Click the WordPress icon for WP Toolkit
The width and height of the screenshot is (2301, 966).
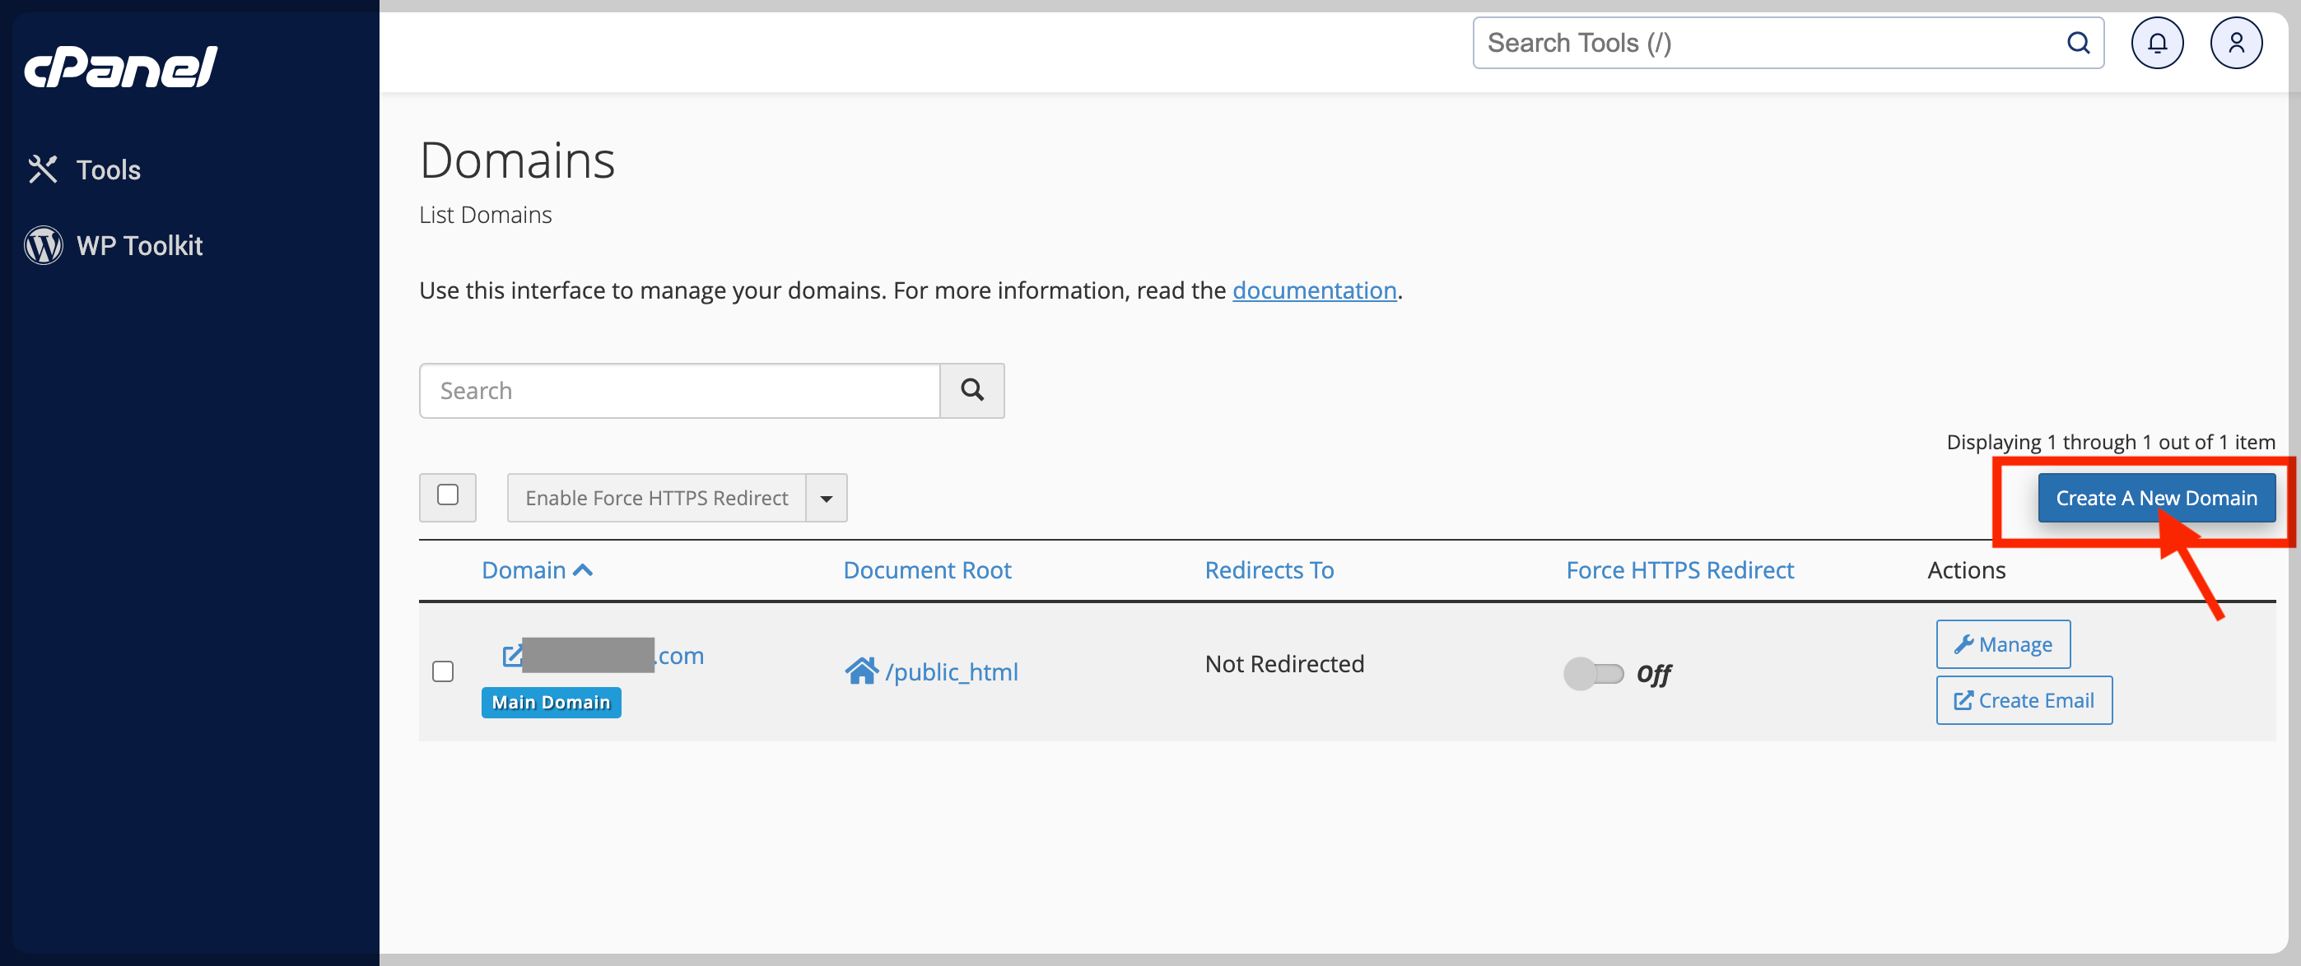coord(43,244)
